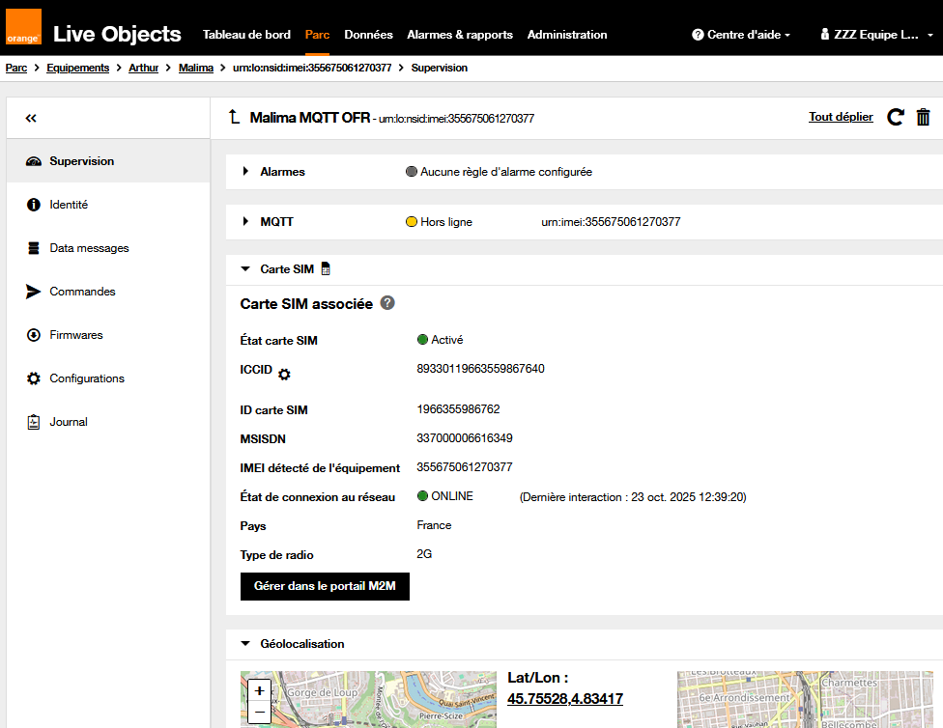This screenshot has width=943, height=728.
Task: Click the back arrow before Malima MQTT OFR
Action: [234, 118]
